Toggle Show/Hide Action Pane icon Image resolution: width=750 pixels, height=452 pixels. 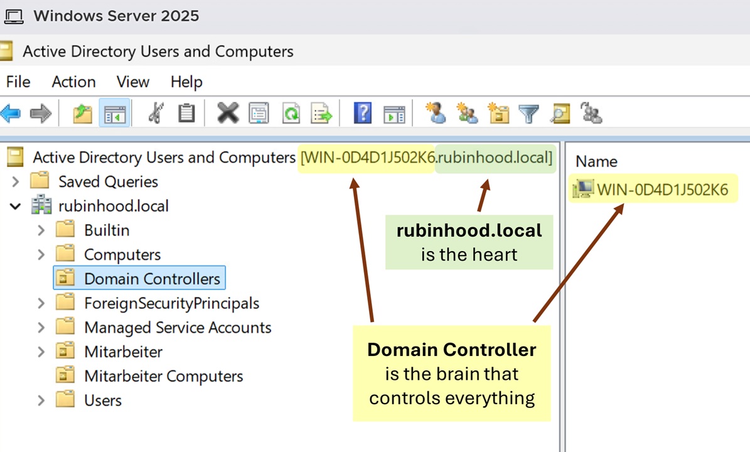(x=394, y=114)
